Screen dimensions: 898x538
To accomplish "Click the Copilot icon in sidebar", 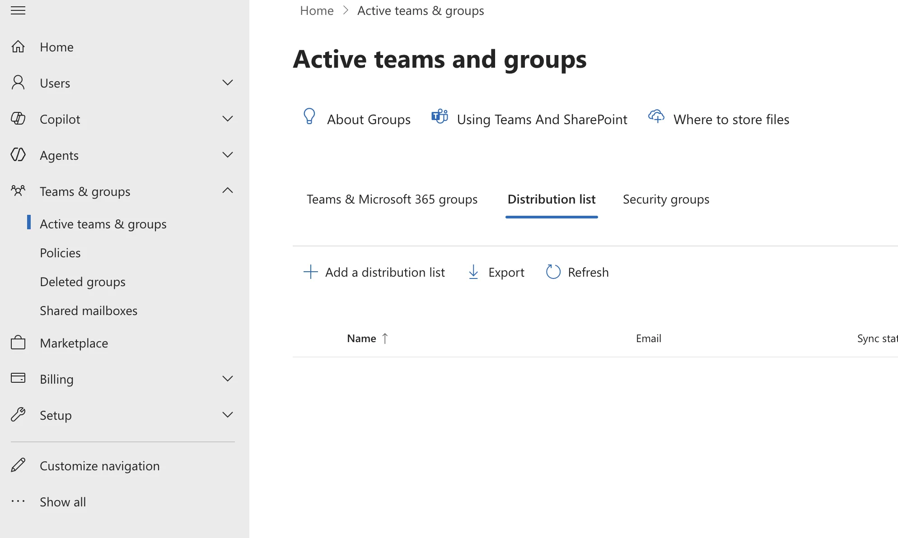I will point(18,119).
